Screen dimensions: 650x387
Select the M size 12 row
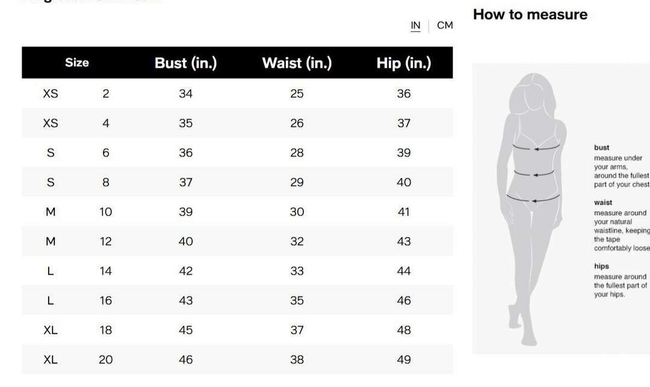[x=237, y=241]
